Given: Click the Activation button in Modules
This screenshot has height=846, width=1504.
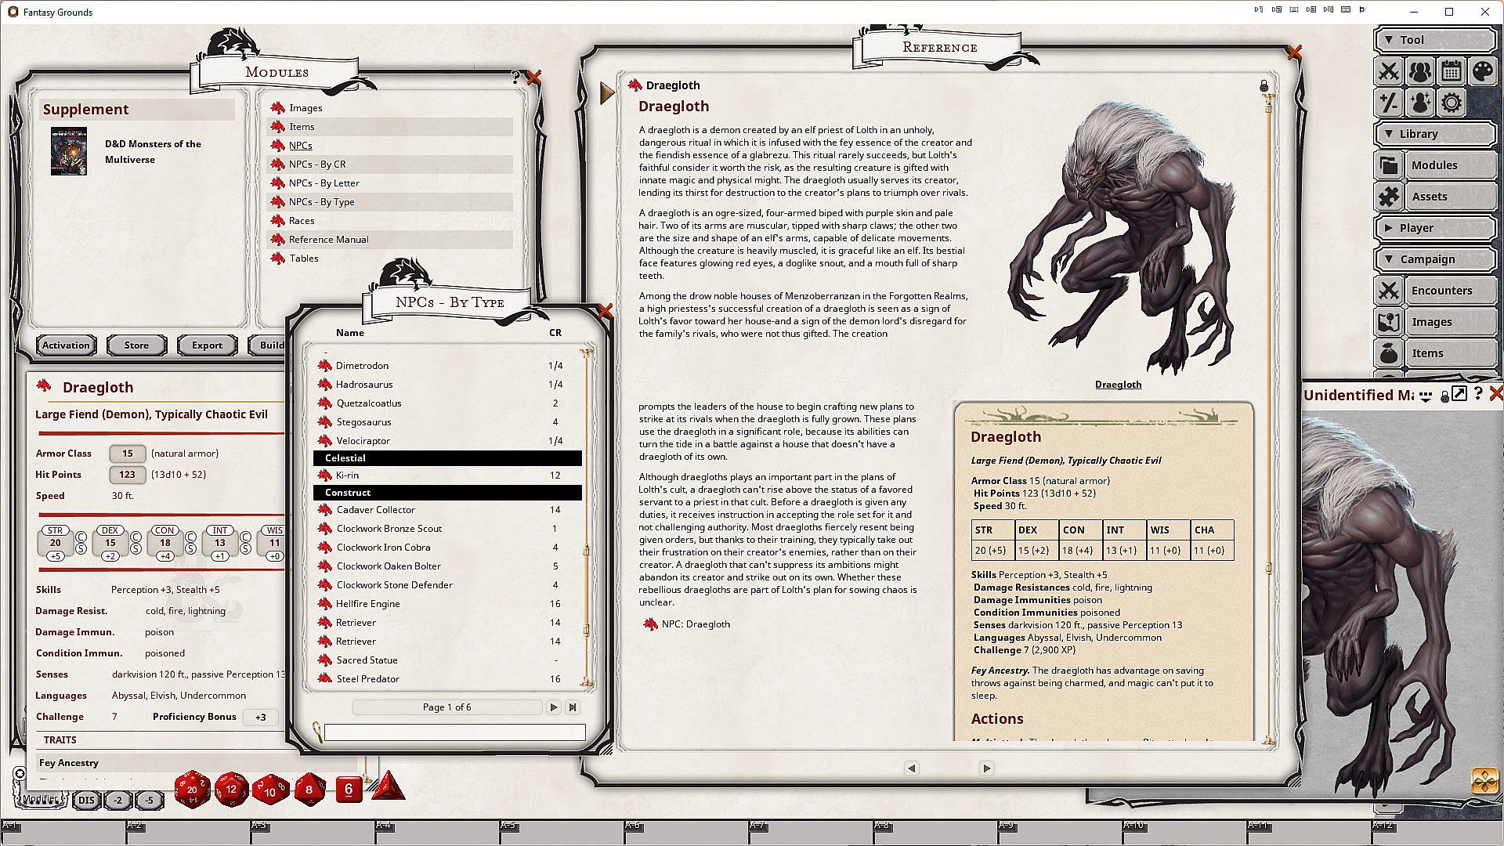Looking at the screenshot, I should click(66, 345).
